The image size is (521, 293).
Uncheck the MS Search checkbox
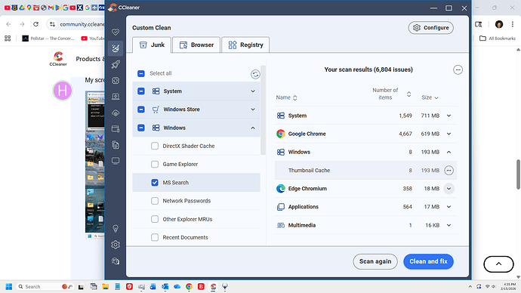point(155,183)
